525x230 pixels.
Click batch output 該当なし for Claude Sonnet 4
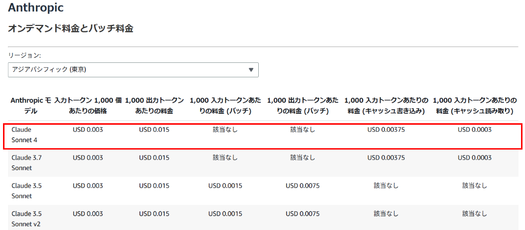coord(303,130)
